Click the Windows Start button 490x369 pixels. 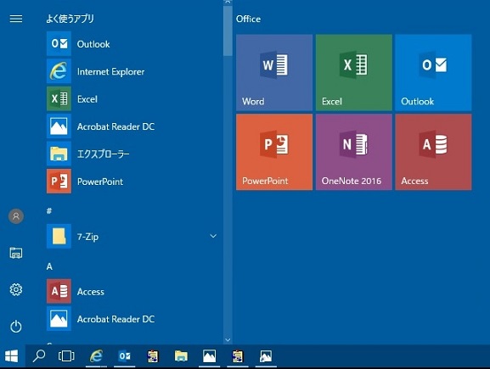pos(12,356)
